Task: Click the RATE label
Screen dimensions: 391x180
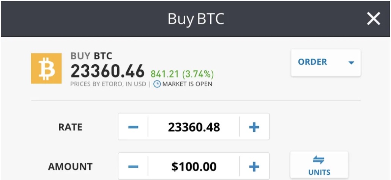Action: coord(70,127)
